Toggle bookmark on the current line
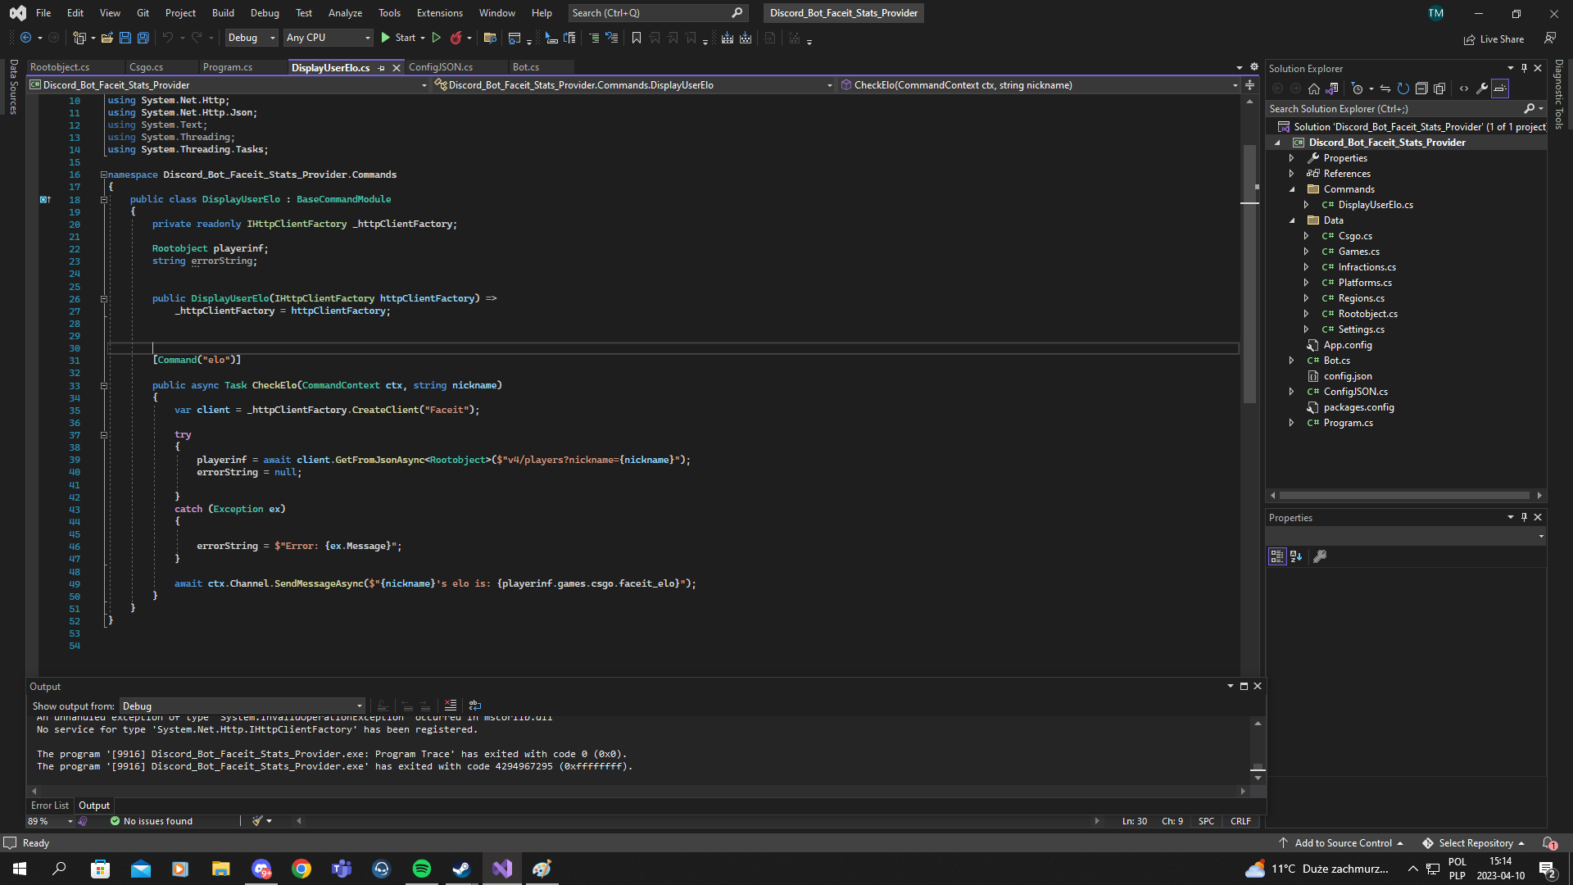Screen dimensions: 1573x885 pyautogui.click(x=637, y=38)
